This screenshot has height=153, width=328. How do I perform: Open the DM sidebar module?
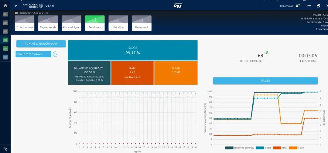click(x=5, y=23)
